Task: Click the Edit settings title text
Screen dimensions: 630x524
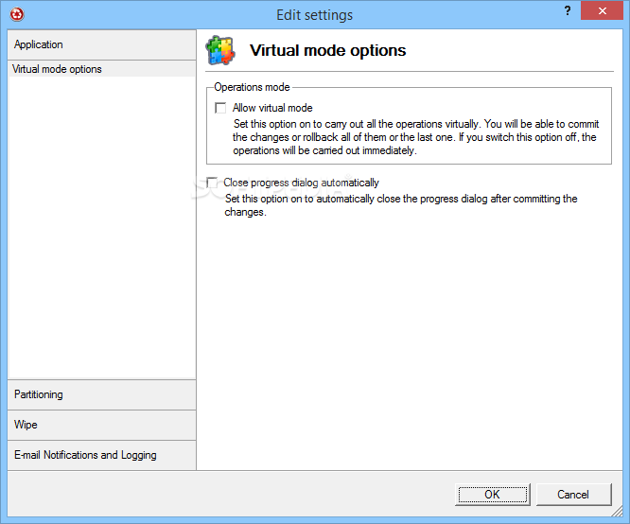Action: (x=315, y=15)
